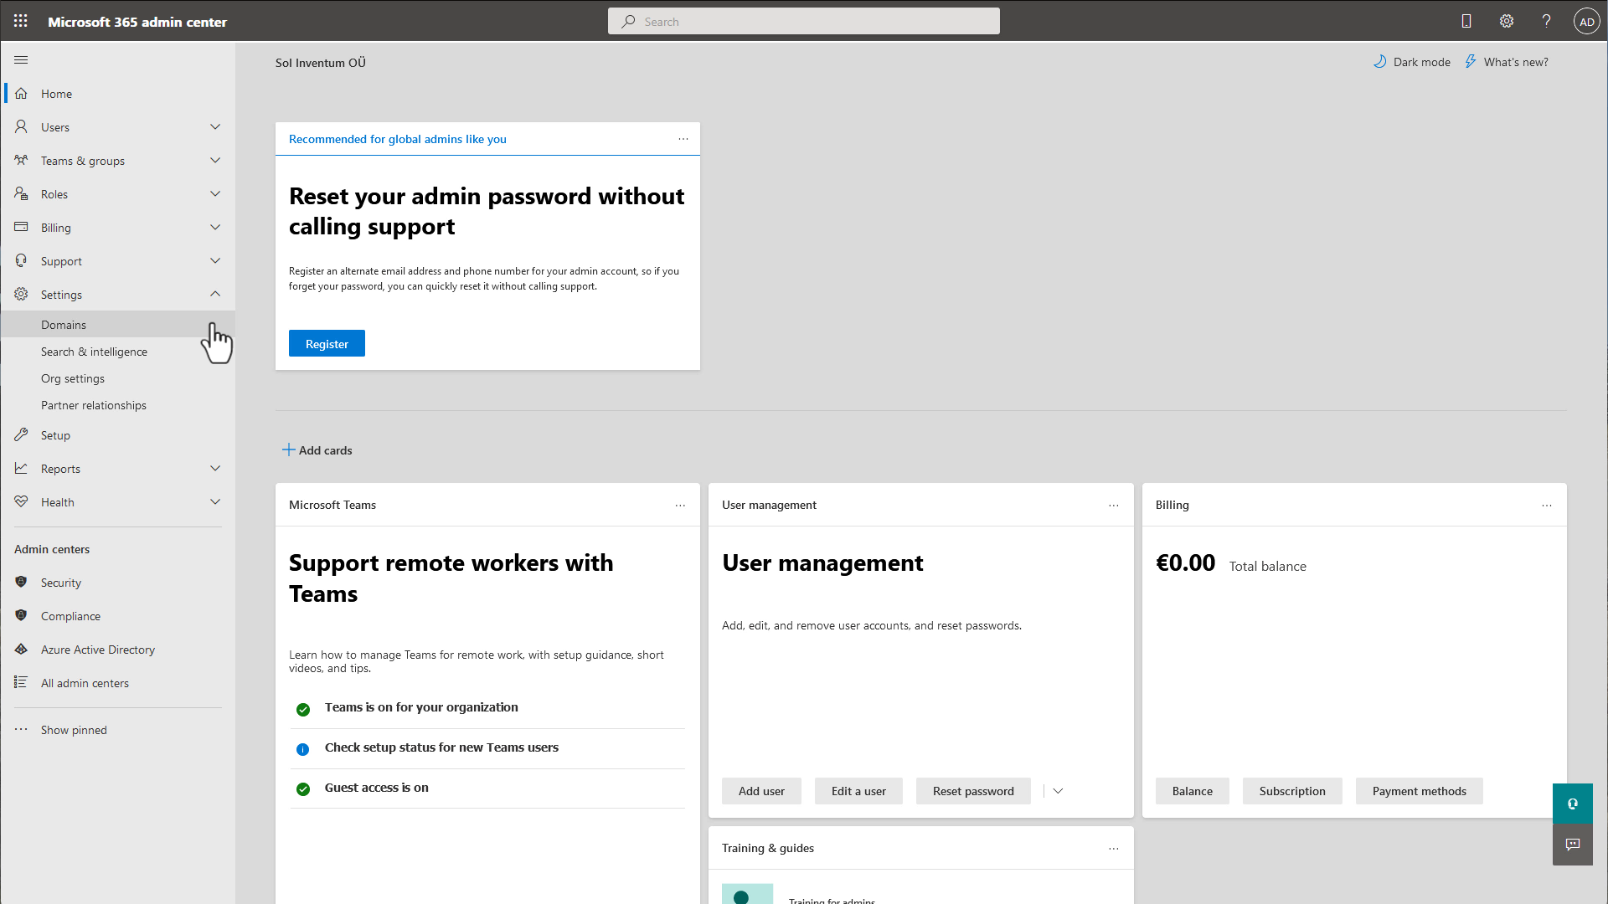Collapse the Settings chevron
The image size is (1608, 904).
click(x=215, y=295)
